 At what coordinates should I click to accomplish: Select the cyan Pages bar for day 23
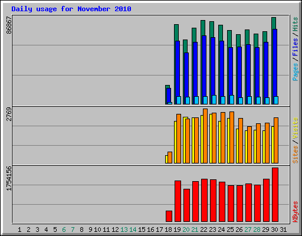click(214, 100)
